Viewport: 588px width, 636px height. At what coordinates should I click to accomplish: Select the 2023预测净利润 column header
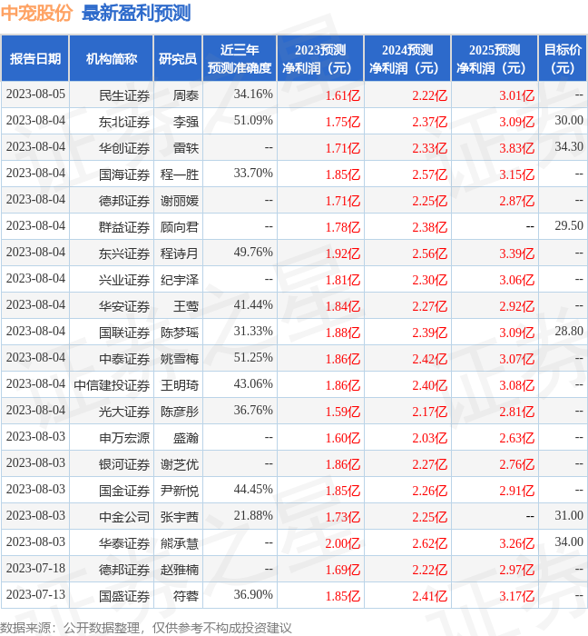(320, 59)
